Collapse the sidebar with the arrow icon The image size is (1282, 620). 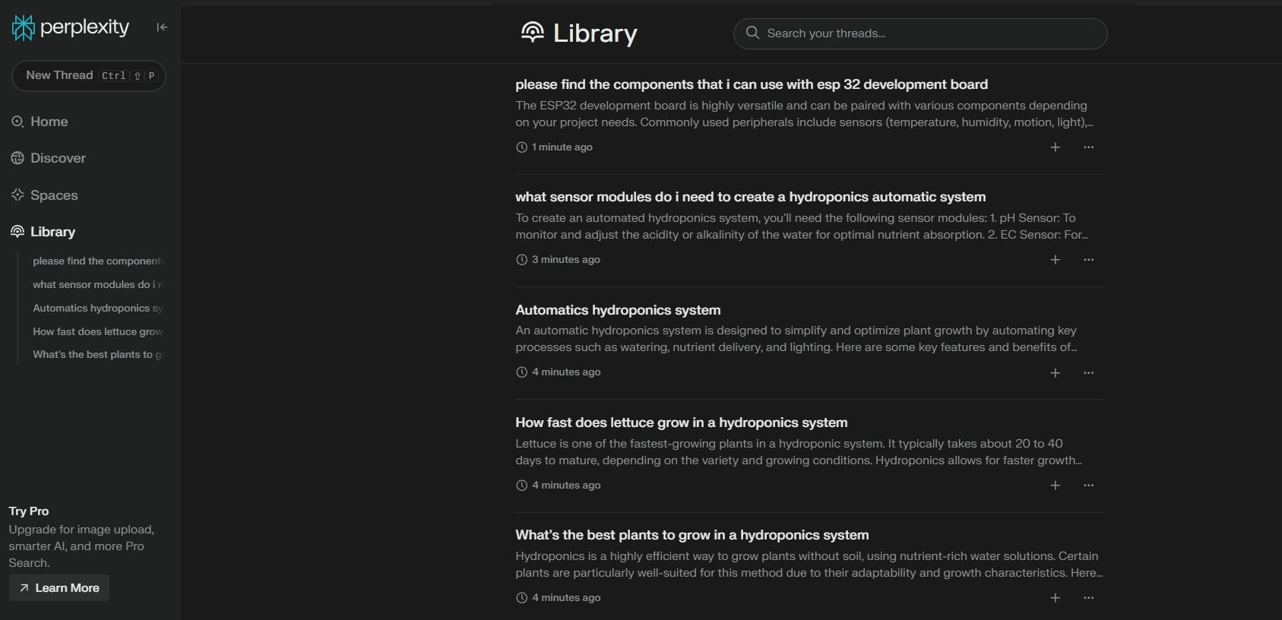(x=162, y=27)
